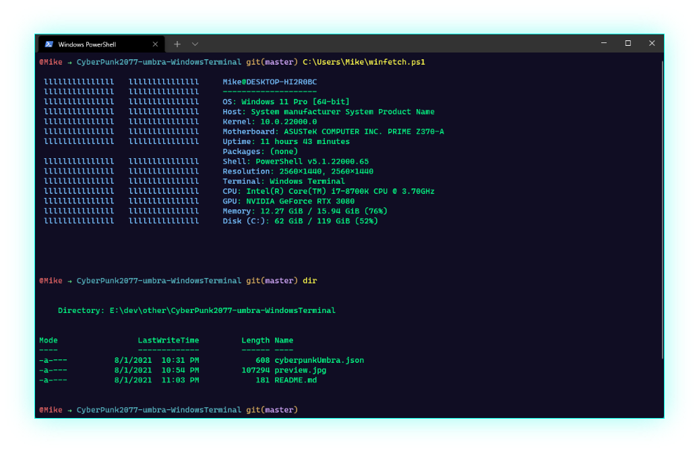Click the 181 file length value
This screenshot has width=699, height=453.
click(263, 380)
